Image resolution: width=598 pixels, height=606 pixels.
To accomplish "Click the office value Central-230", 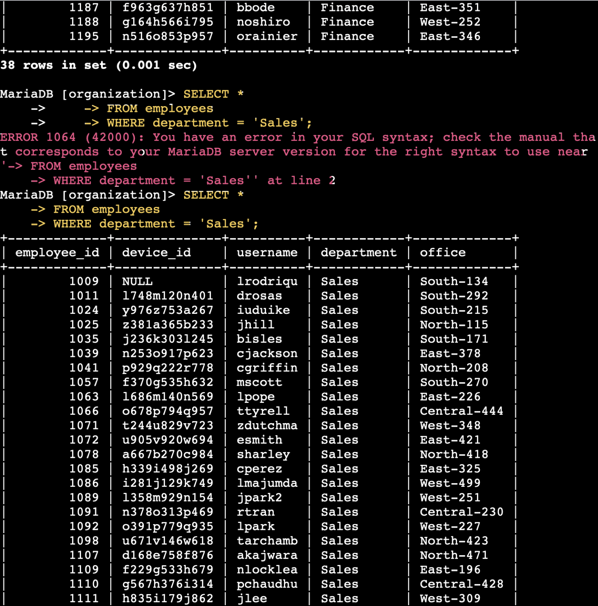I will [461, 512].
